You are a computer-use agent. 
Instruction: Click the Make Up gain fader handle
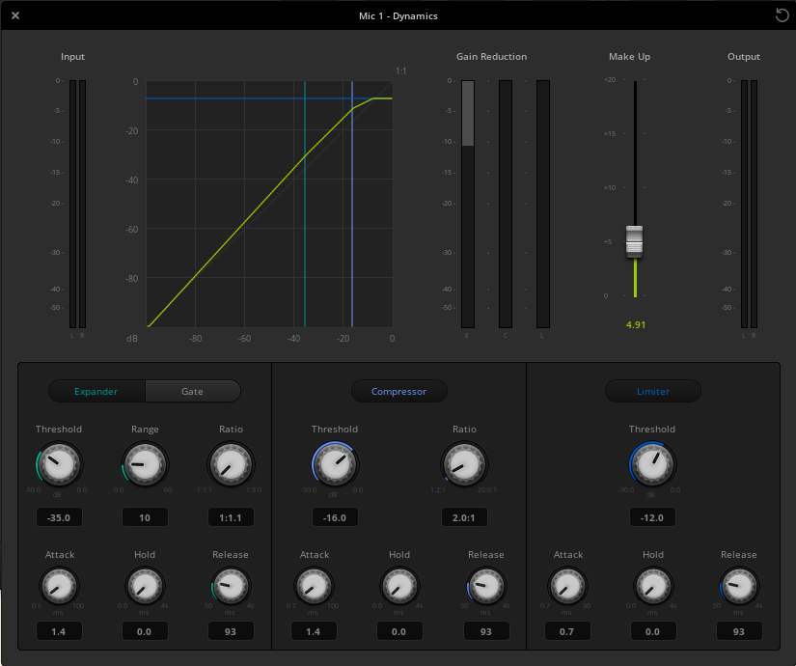pos(635,242)
